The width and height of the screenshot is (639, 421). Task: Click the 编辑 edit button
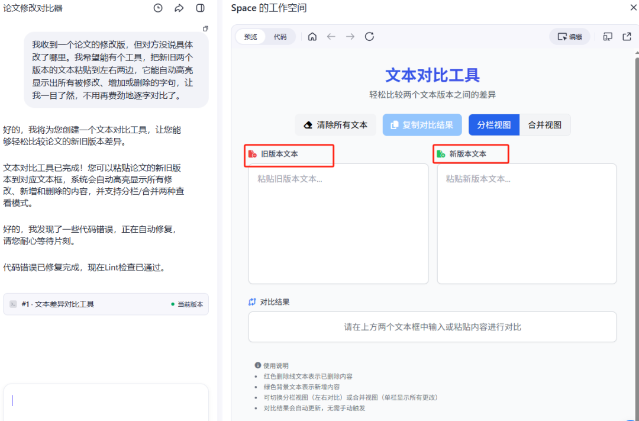pyautogui.click(x=570, y=37)
